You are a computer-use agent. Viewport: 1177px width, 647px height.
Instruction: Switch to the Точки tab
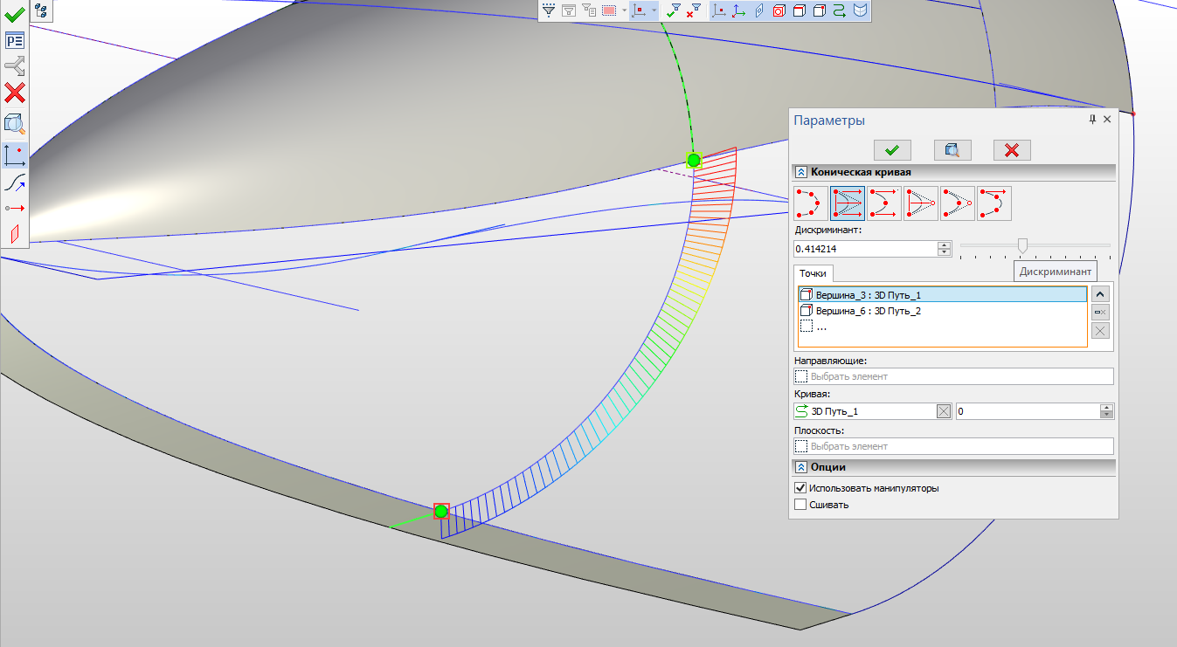(x=813, y=273)
